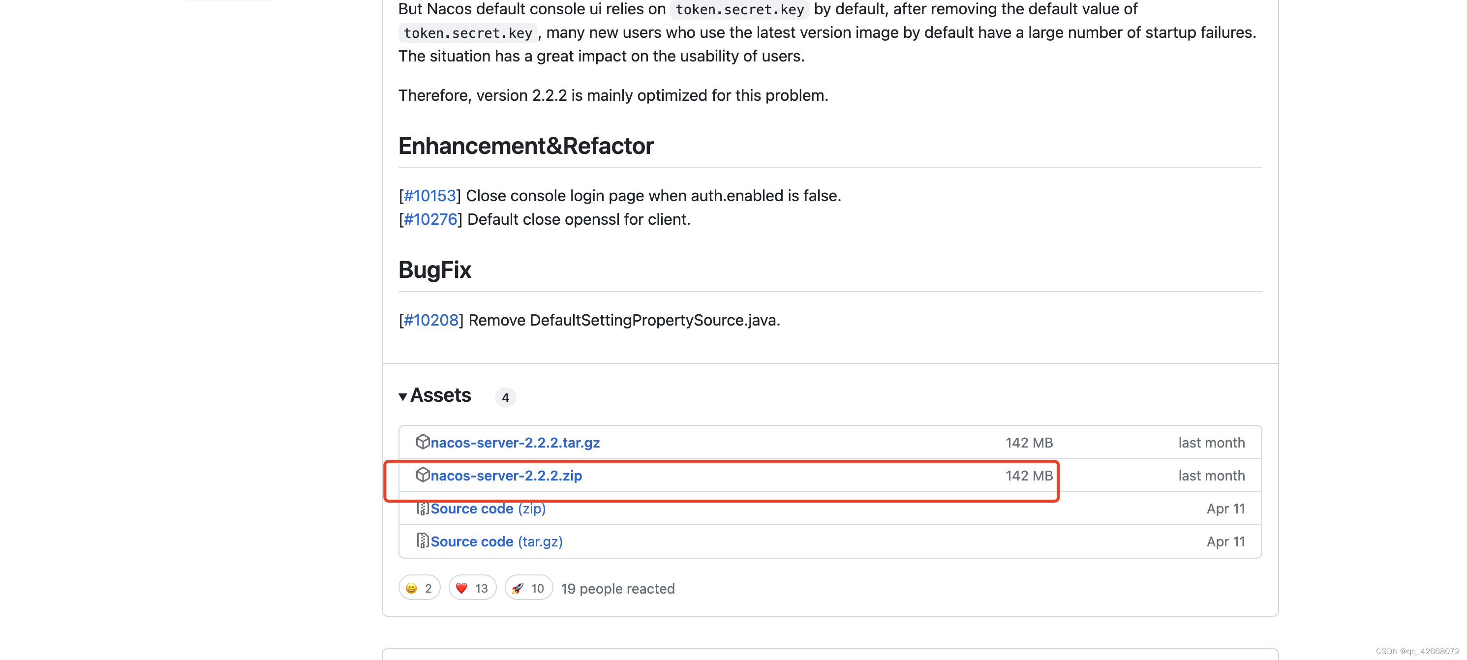Click 'Apr 11' date of Source code (tar.gz)
The width and height of the screenshot is (1467, 660).
pos(1225,542)
